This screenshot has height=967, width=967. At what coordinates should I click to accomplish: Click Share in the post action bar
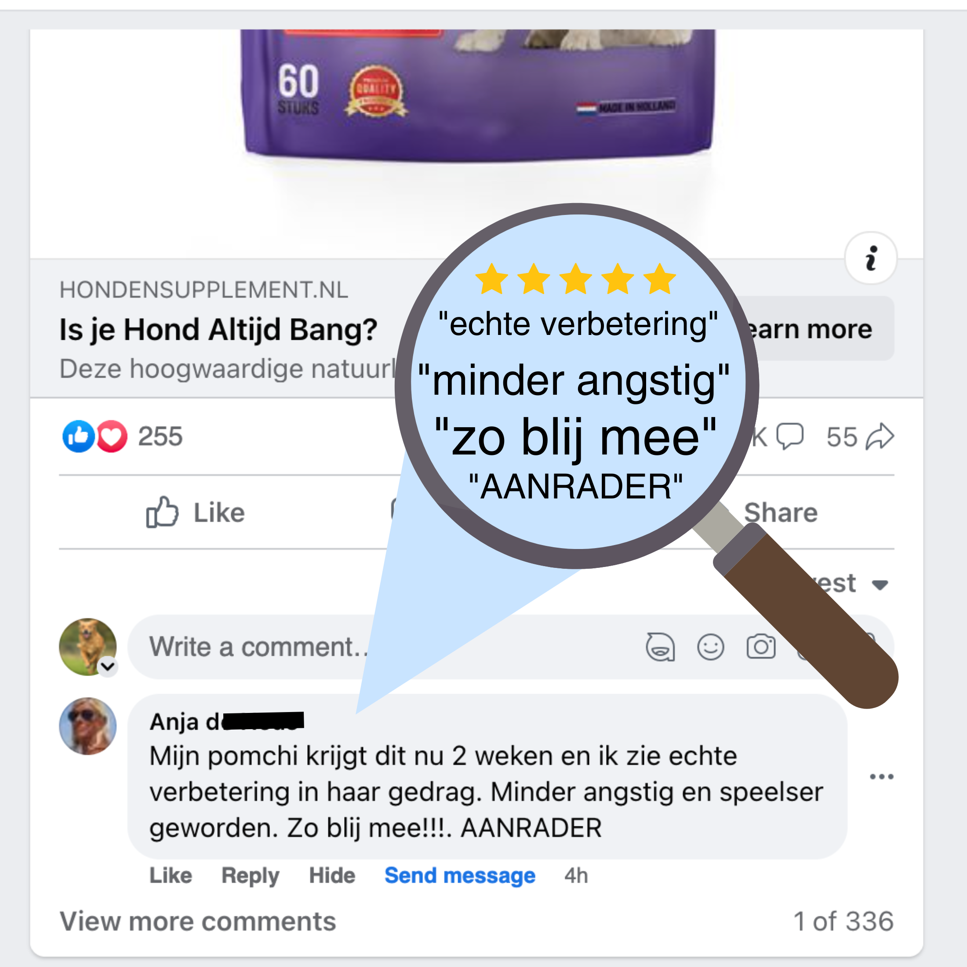pos(781,512)
